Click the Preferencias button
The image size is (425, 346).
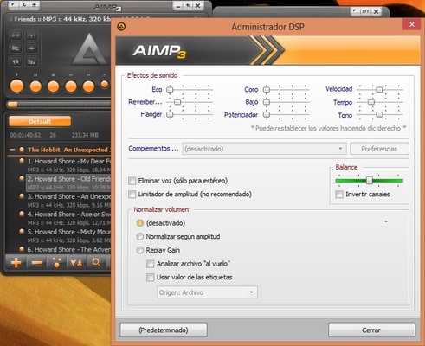[379, 149]
